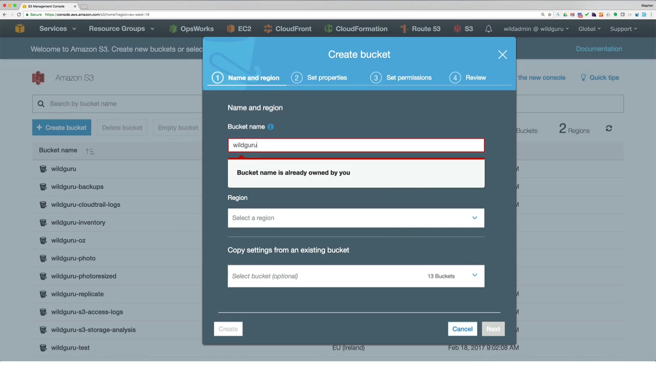
Task: Click the Bucket name column header
Action: 58,150
